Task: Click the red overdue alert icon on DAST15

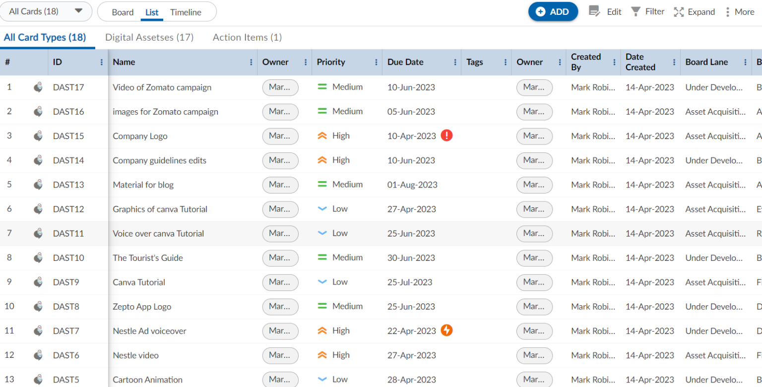Action: [x=446, y=136]
